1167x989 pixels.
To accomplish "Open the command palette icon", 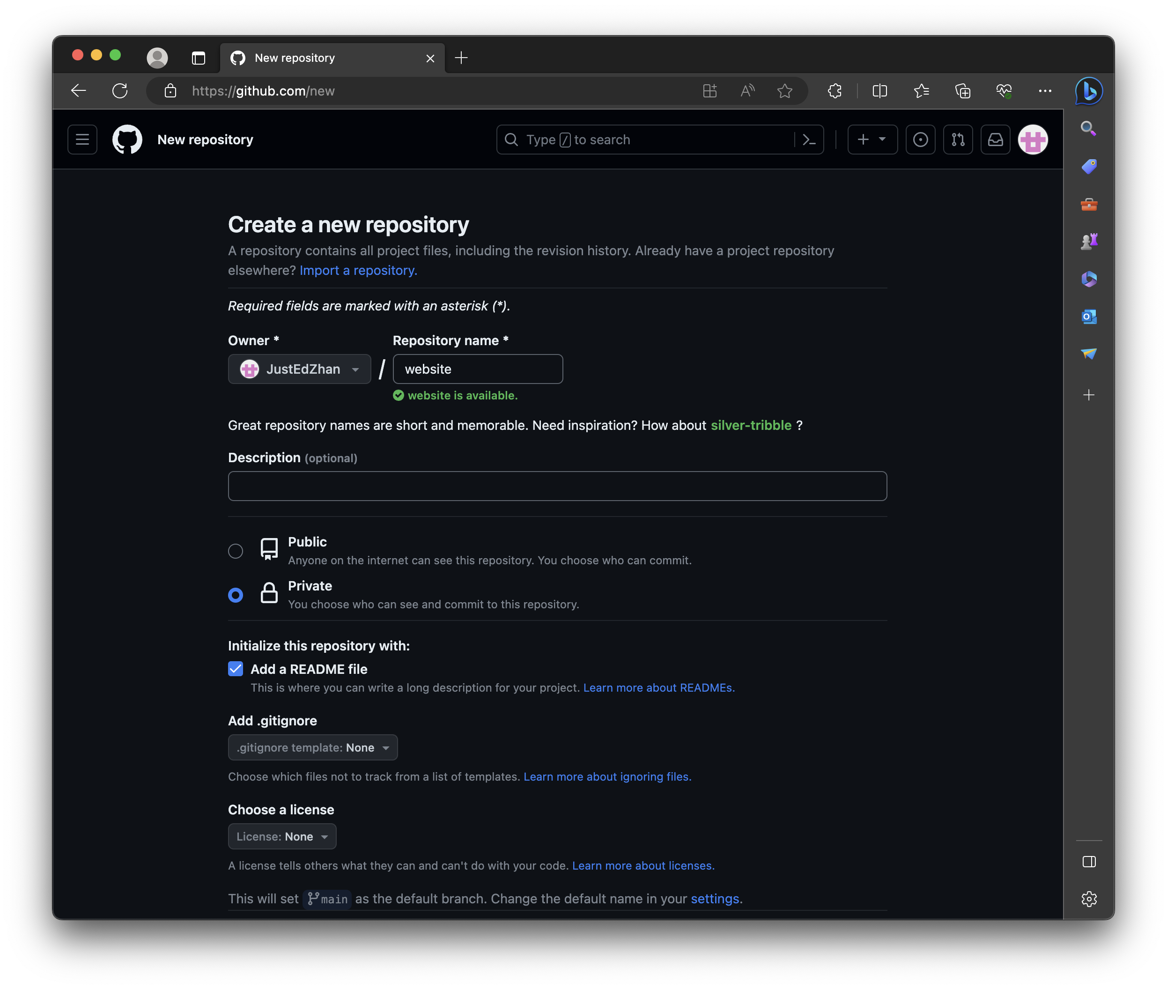I will (809, 140).
